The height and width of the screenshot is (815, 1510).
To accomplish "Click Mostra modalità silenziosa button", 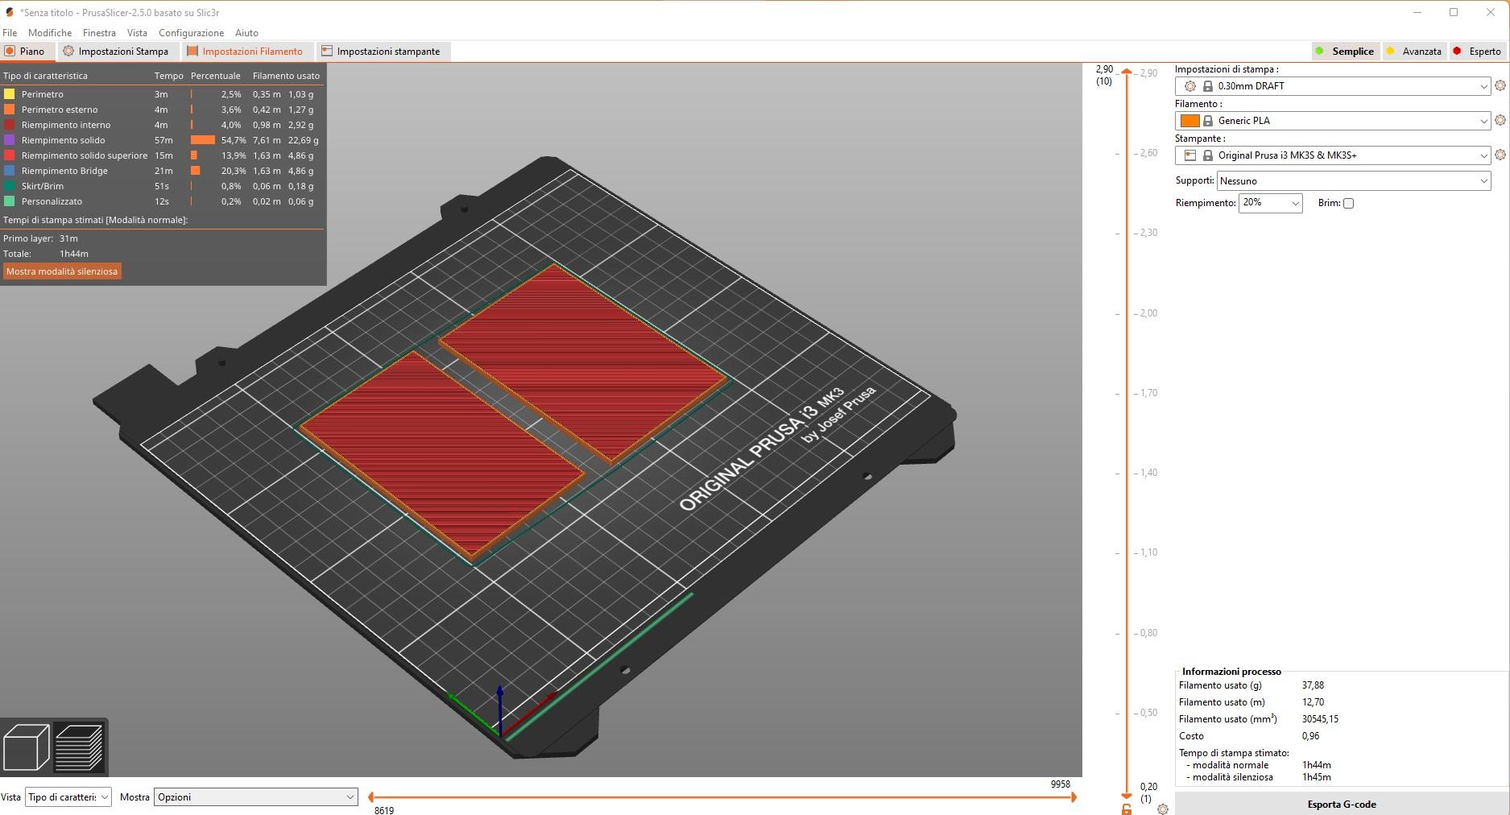I will coord(62,271).
